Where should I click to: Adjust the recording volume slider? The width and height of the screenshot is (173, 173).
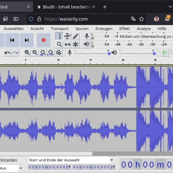pyautogui.click(x=92, y=53)
